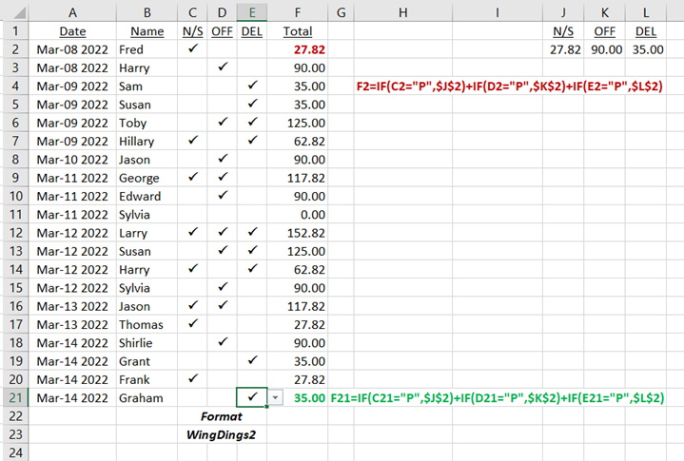Click Shirlie's OFF checkmark cell
Screen dimensions: 684x461
(223, 342)
